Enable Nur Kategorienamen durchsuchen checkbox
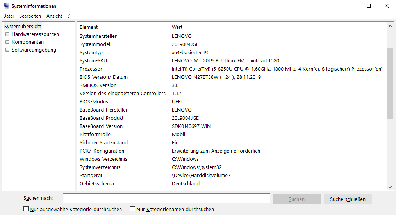The width and height of the screenshot is (396, 215). pos(133,209)
